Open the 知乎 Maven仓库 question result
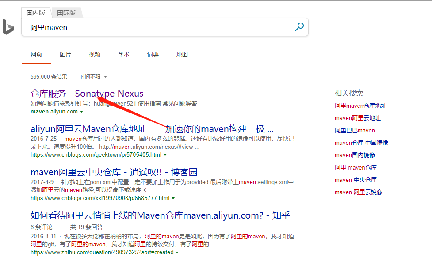 [160, 215]
